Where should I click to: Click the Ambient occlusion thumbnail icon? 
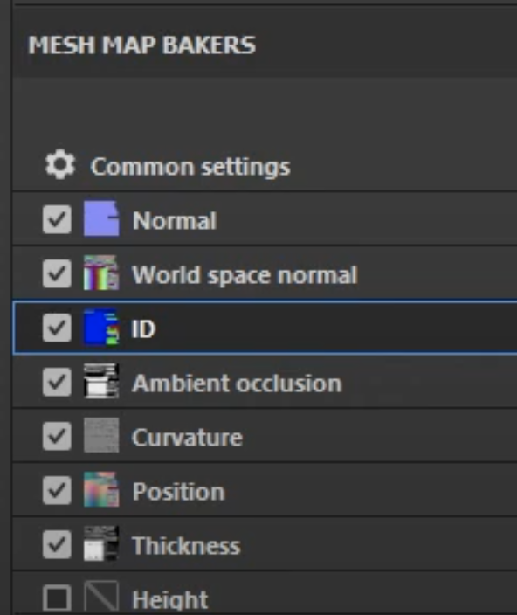point(101,381)
